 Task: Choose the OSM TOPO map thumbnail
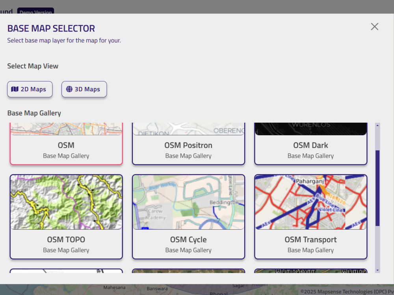pos(66,202)
